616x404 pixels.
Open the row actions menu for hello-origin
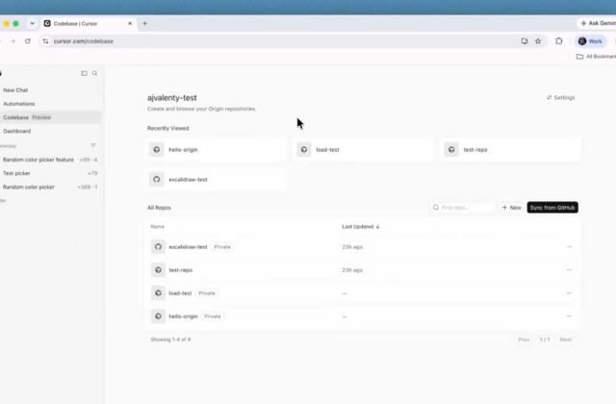coord(569,316)
